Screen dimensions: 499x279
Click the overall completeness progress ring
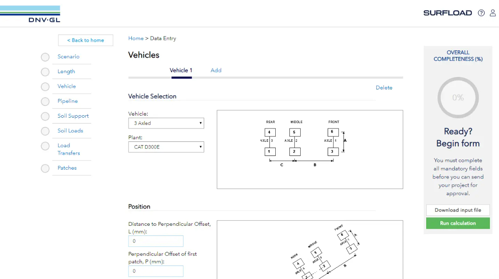click(x=458, y=98)
